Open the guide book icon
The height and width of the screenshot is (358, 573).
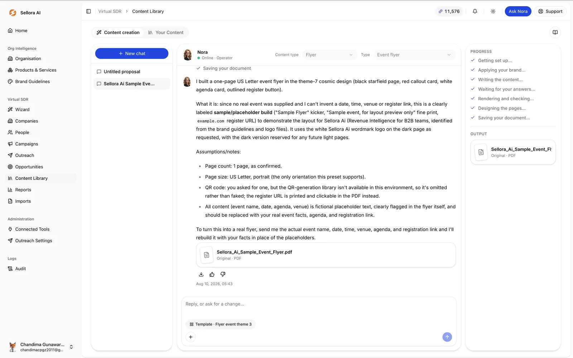click(555, 32)
